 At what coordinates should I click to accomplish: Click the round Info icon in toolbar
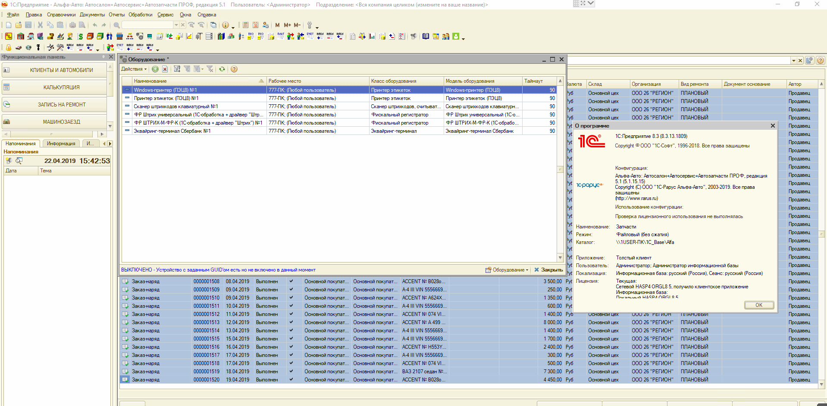point(225,25)
